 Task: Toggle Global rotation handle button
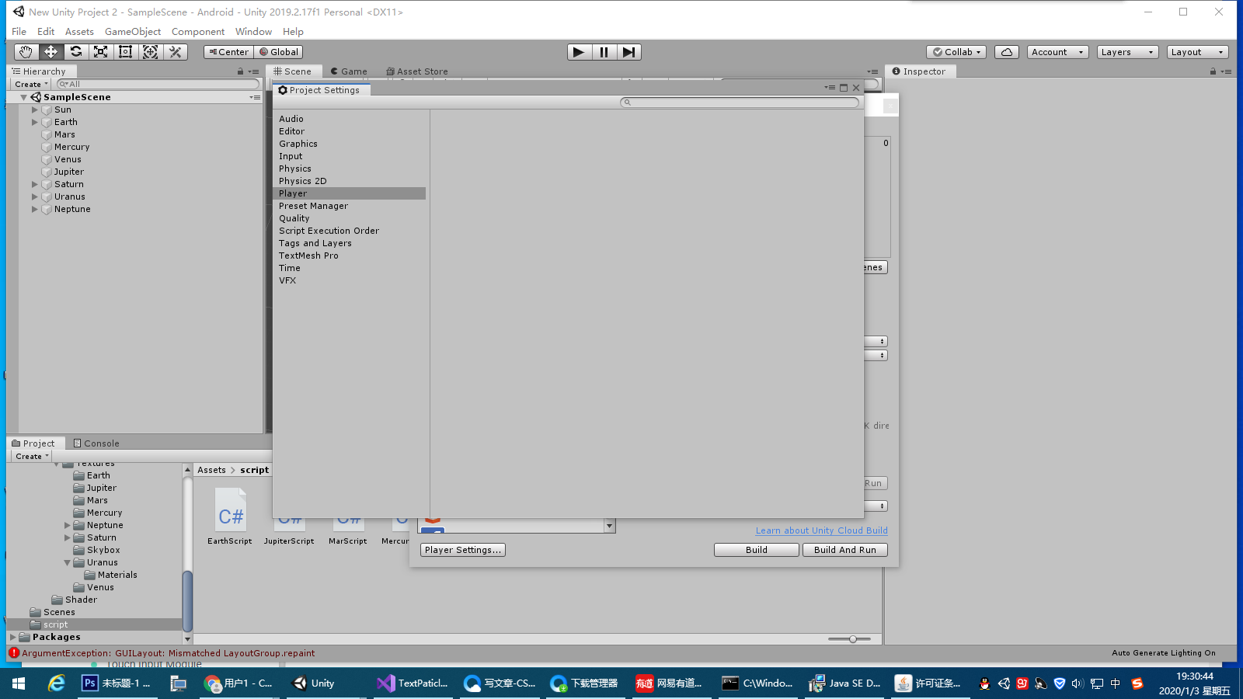[x=278, y=52]
